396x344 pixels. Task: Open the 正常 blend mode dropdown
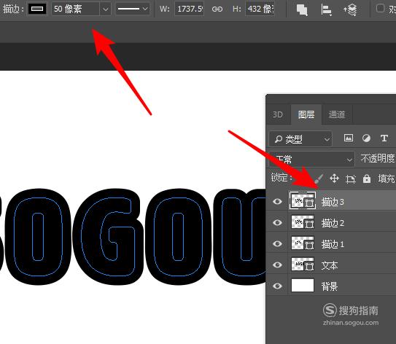point(311,159)
